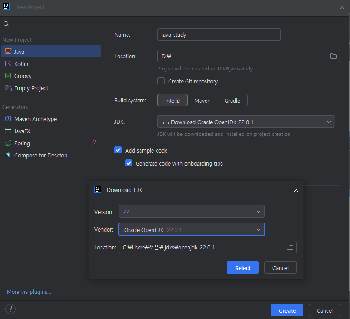This screenshot has height=319, width=350.
Task: Click the Spring leaf icon
Action: point(8,143)
